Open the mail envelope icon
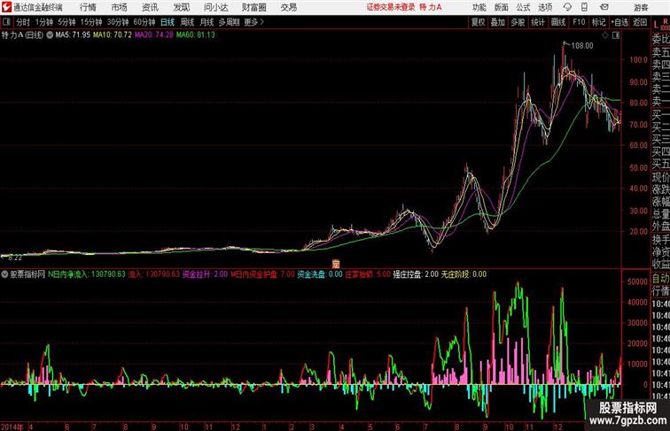670x431 pixels. coord(604,7)
